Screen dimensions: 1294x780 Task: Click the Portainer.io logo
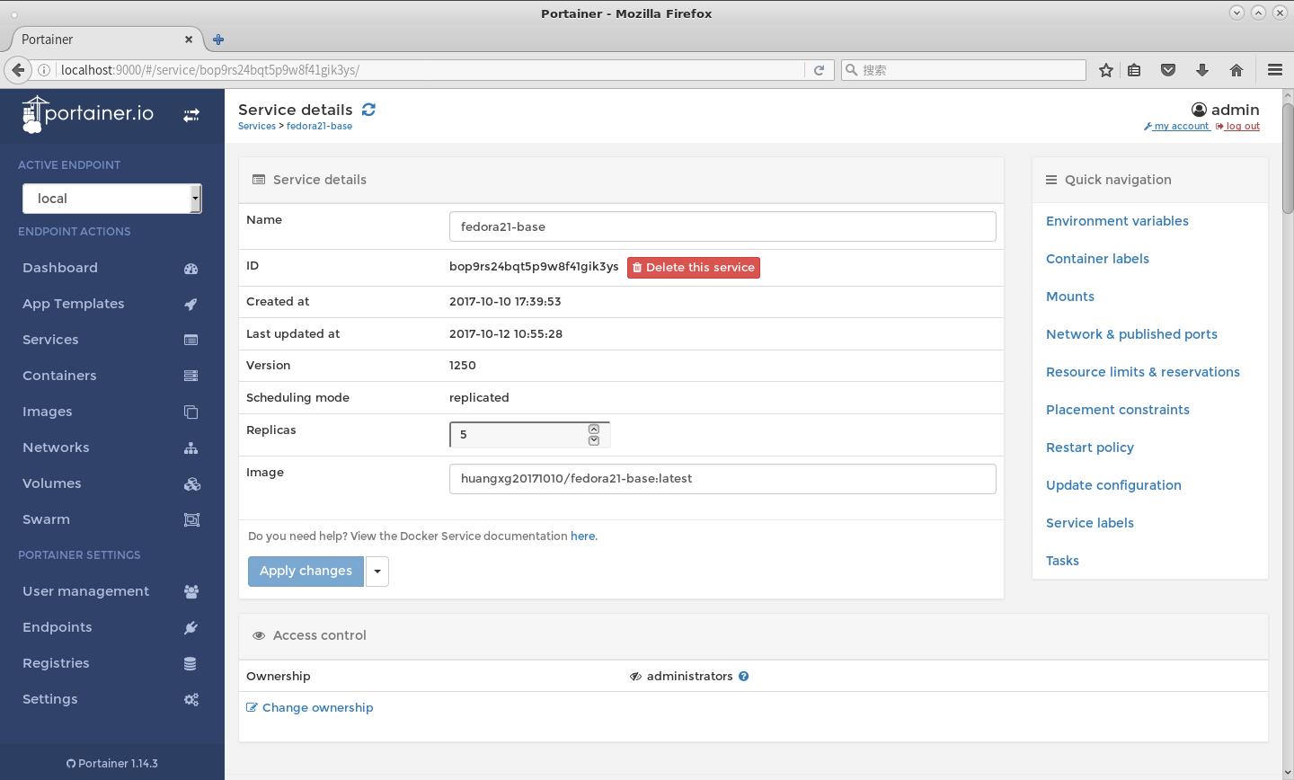87,114
